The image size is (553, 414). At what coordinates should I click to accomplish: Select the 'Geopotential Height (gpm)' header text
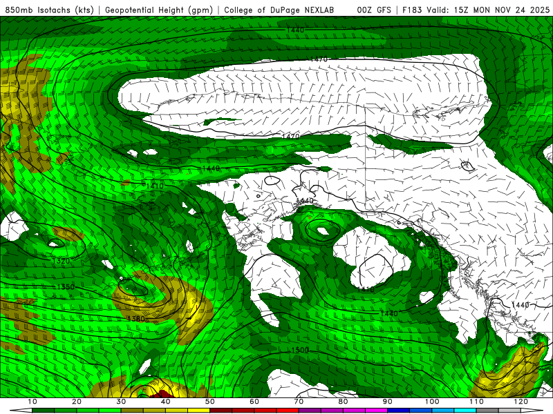coord(159,10)
